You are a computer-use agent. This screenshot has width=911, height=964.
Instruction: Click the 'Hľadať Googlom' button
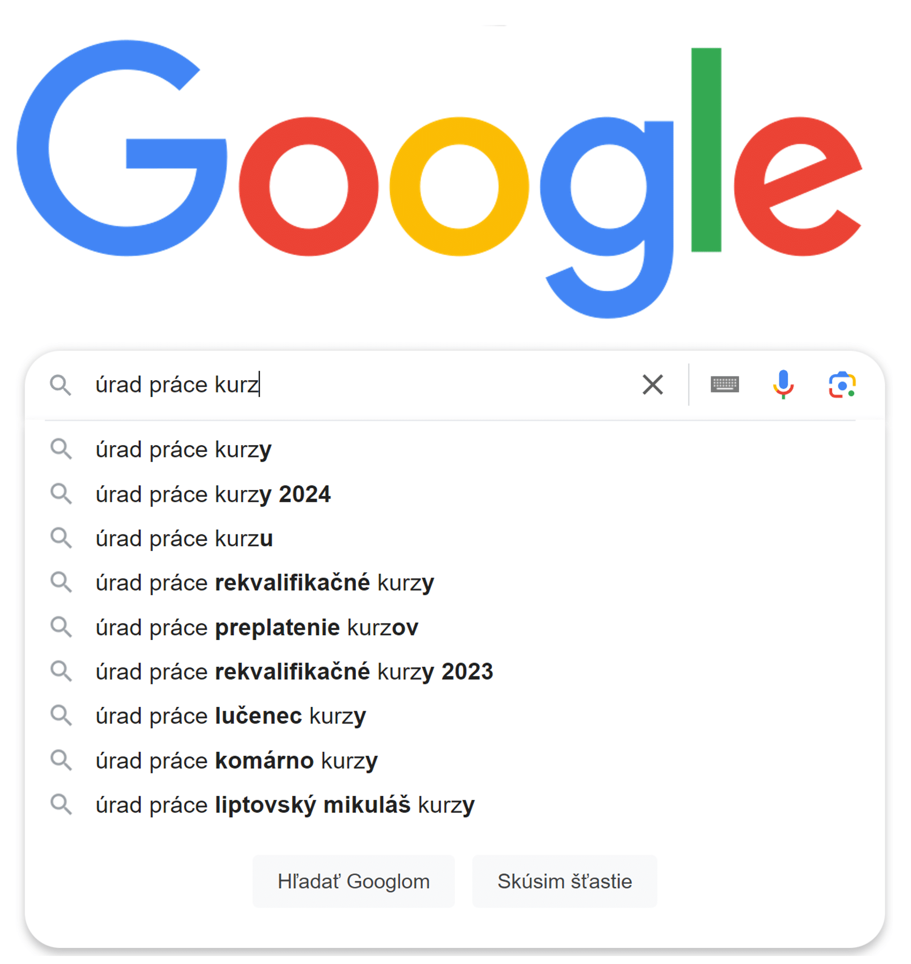click(354, 882)
